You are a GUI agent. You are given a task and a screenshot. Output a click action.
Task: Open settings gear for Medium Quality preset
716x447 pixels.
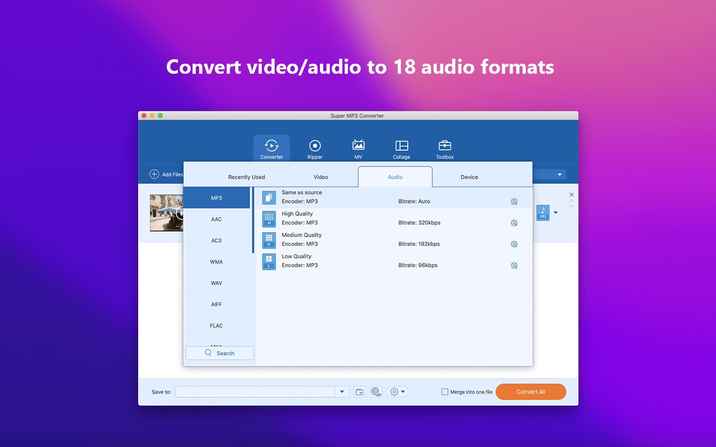[514, 244]
